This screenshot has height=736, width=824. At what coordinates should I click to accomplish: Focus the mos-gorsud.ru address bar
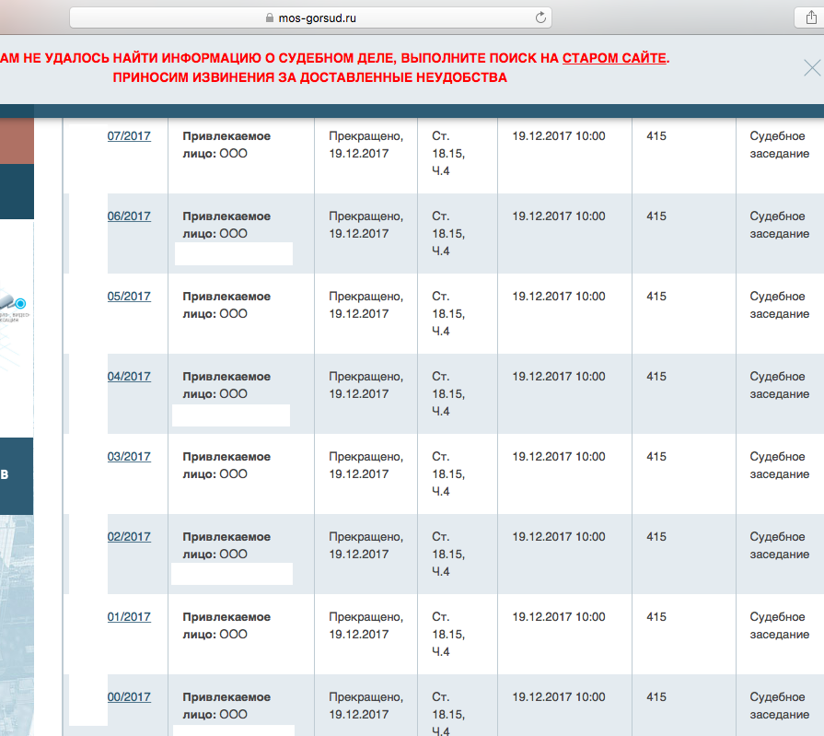pyautogui.click(x=313, y=17)
